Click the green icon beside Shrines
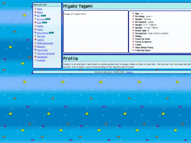Image resolution: width=191 pixels, height=143 pixels. coord(35,36)
